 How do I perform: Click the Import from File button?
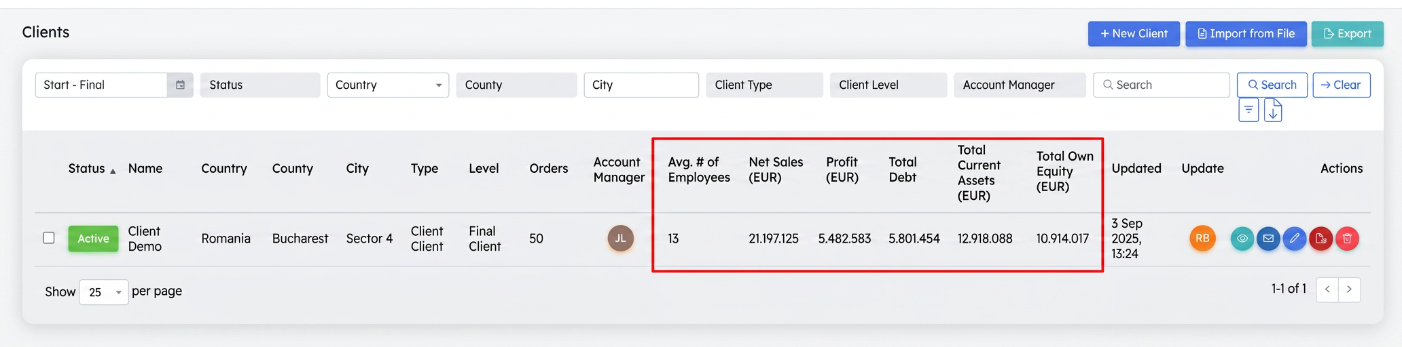(1246, 34)
